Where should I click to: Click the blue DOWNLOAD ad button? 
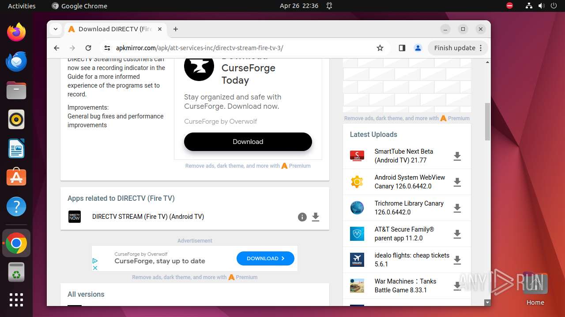(x=265, y=258)
